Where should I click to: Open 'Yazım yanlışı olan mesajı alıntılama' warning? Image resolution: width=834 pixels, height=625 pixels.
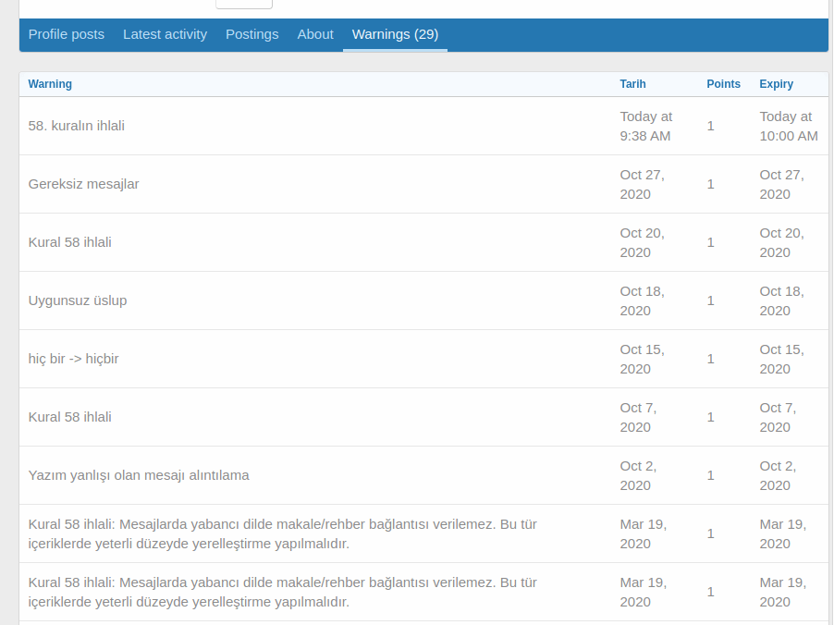[139, 475]
